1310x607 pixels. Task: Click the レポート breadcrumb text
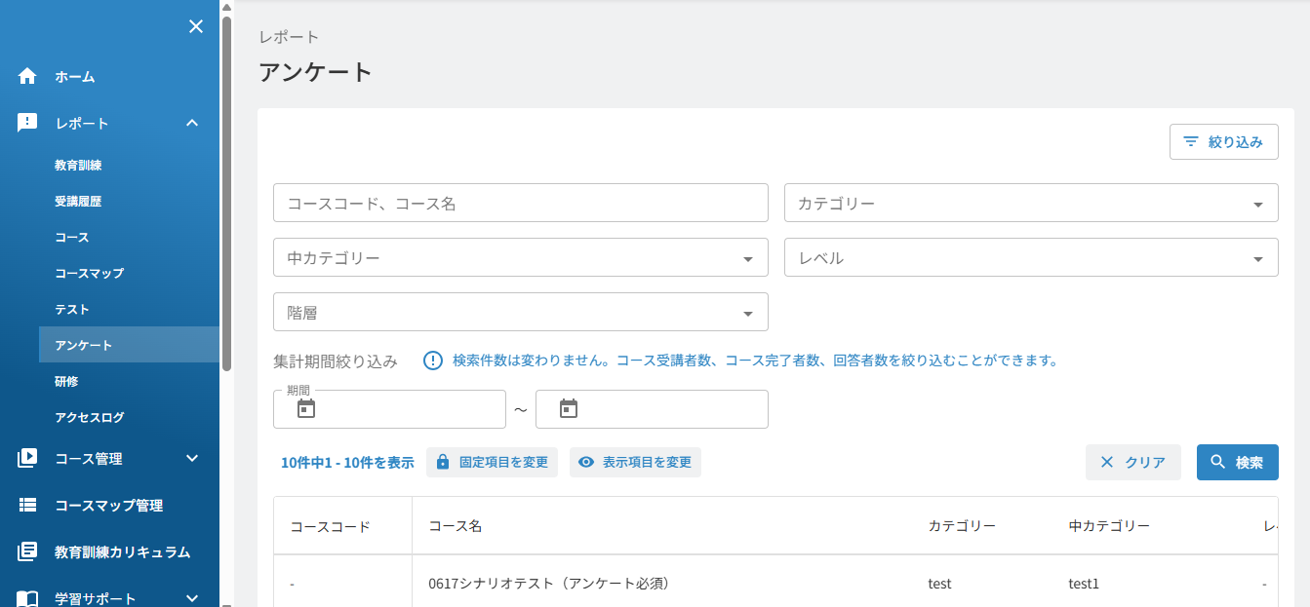point(289,37)
